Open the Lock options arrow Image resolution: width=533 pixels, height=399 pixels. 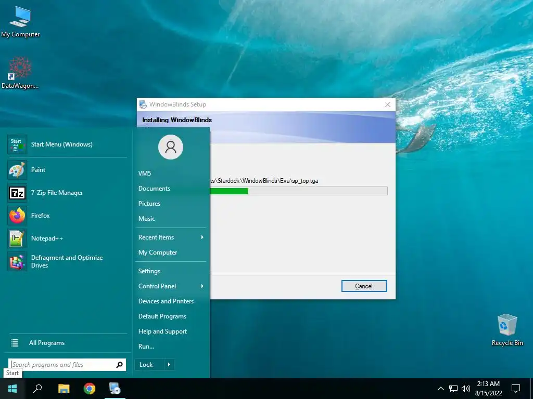169,365
